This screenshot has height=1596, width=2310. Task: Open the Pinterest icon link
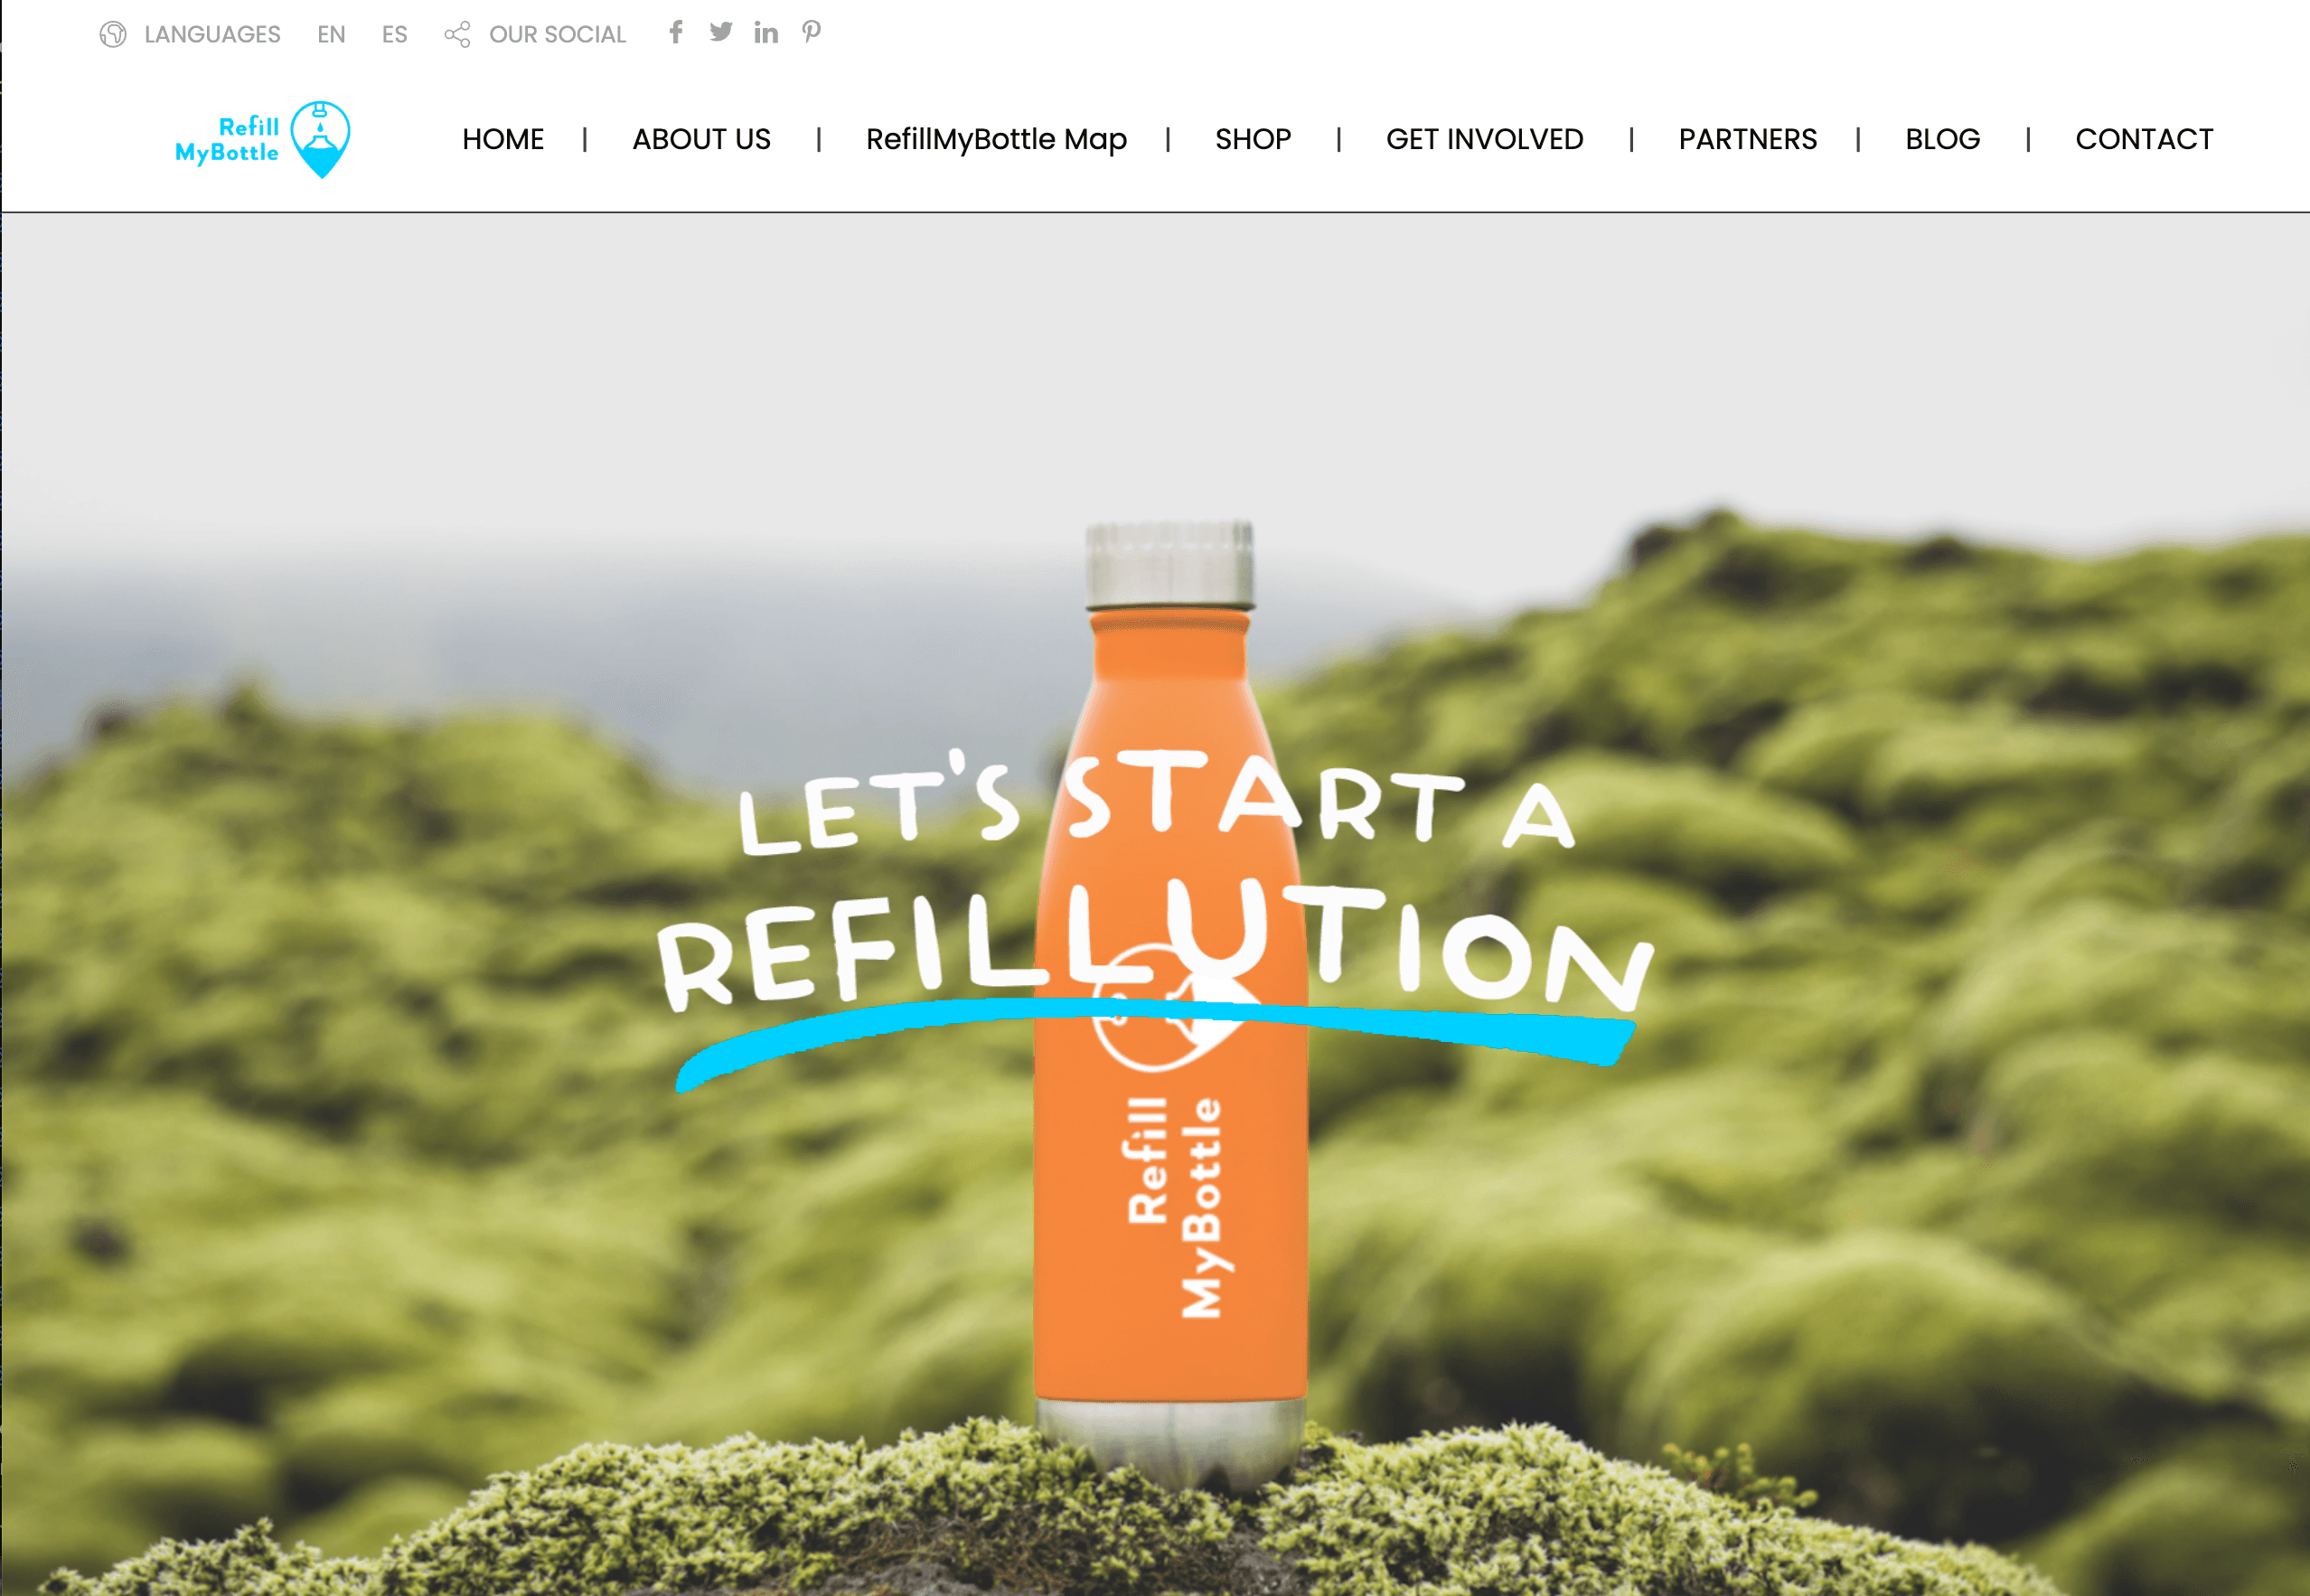(x=812, y=32)
